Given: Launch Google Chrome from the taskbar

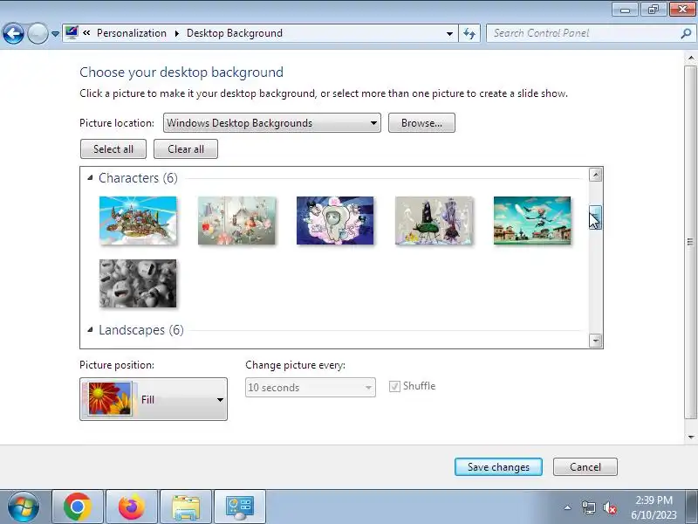Looking at the screenshot, I should click(78, 507).
